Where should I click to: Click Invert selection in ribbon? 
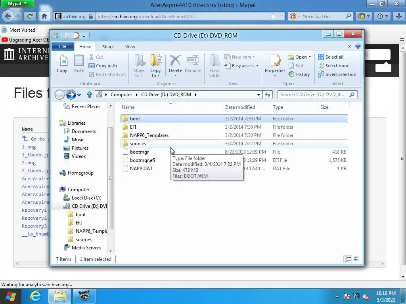tap(337, 74)
